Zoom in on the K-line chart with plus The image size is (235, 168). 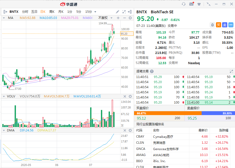(x=118, y=18)
